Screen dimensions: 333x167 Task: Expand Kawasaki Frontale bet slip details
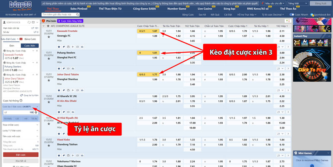pos(34,51)
